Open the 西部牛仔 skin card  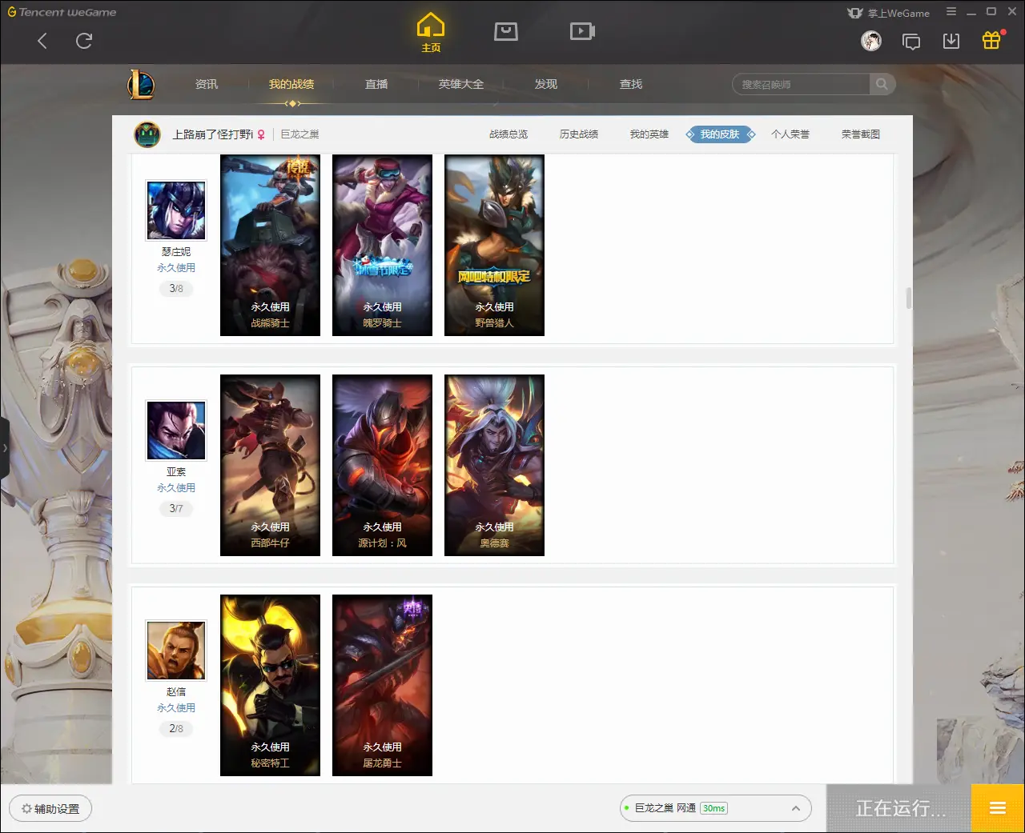coord(270,466)
